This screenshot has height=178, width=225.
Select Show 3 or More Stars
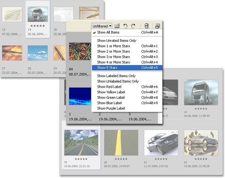pyautogui.click(x=114, y=57)
